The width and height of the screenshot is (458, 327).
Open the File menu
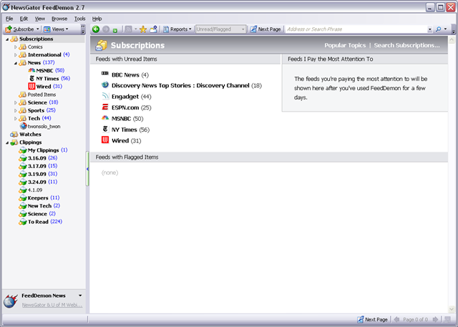coord(9,19)
